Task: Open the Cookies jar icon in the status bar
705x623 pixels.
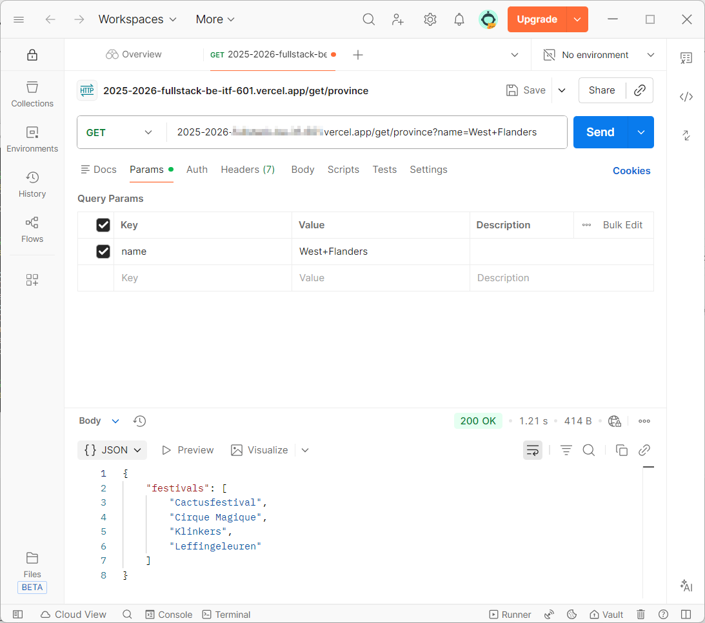Action: [x=571, y=614]
